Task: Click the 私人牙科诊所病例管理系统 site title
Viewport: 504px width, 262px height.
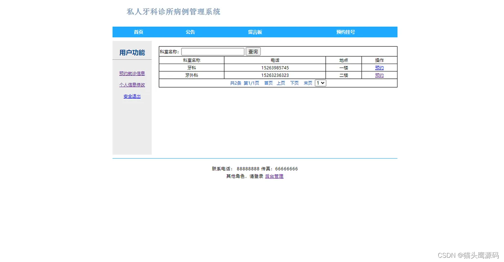Action: [x=174, y=12]
